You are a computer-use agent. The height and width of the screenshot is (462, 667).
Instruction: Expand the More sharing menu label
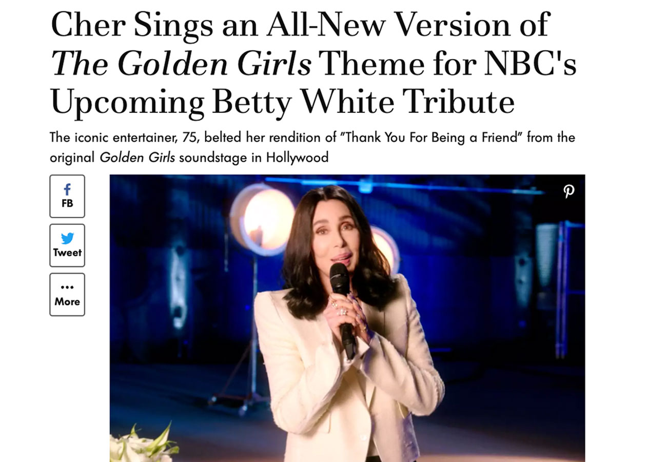click(x=67, y=301)
